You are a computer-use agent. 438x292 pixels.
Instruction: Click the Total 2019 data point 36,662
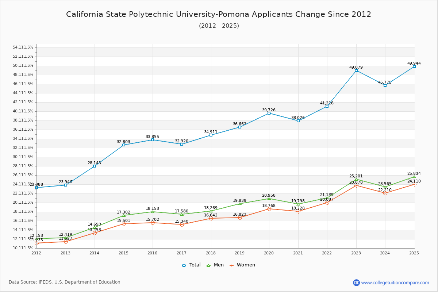click(240, 127)
